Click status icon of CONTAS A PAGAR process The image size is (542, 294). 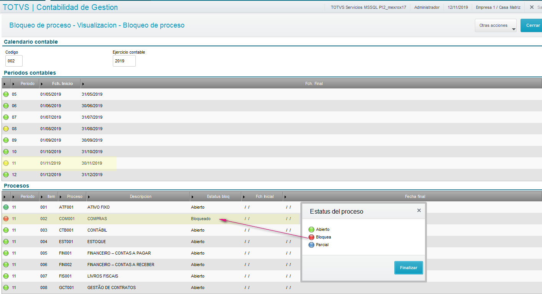(6, 253)
